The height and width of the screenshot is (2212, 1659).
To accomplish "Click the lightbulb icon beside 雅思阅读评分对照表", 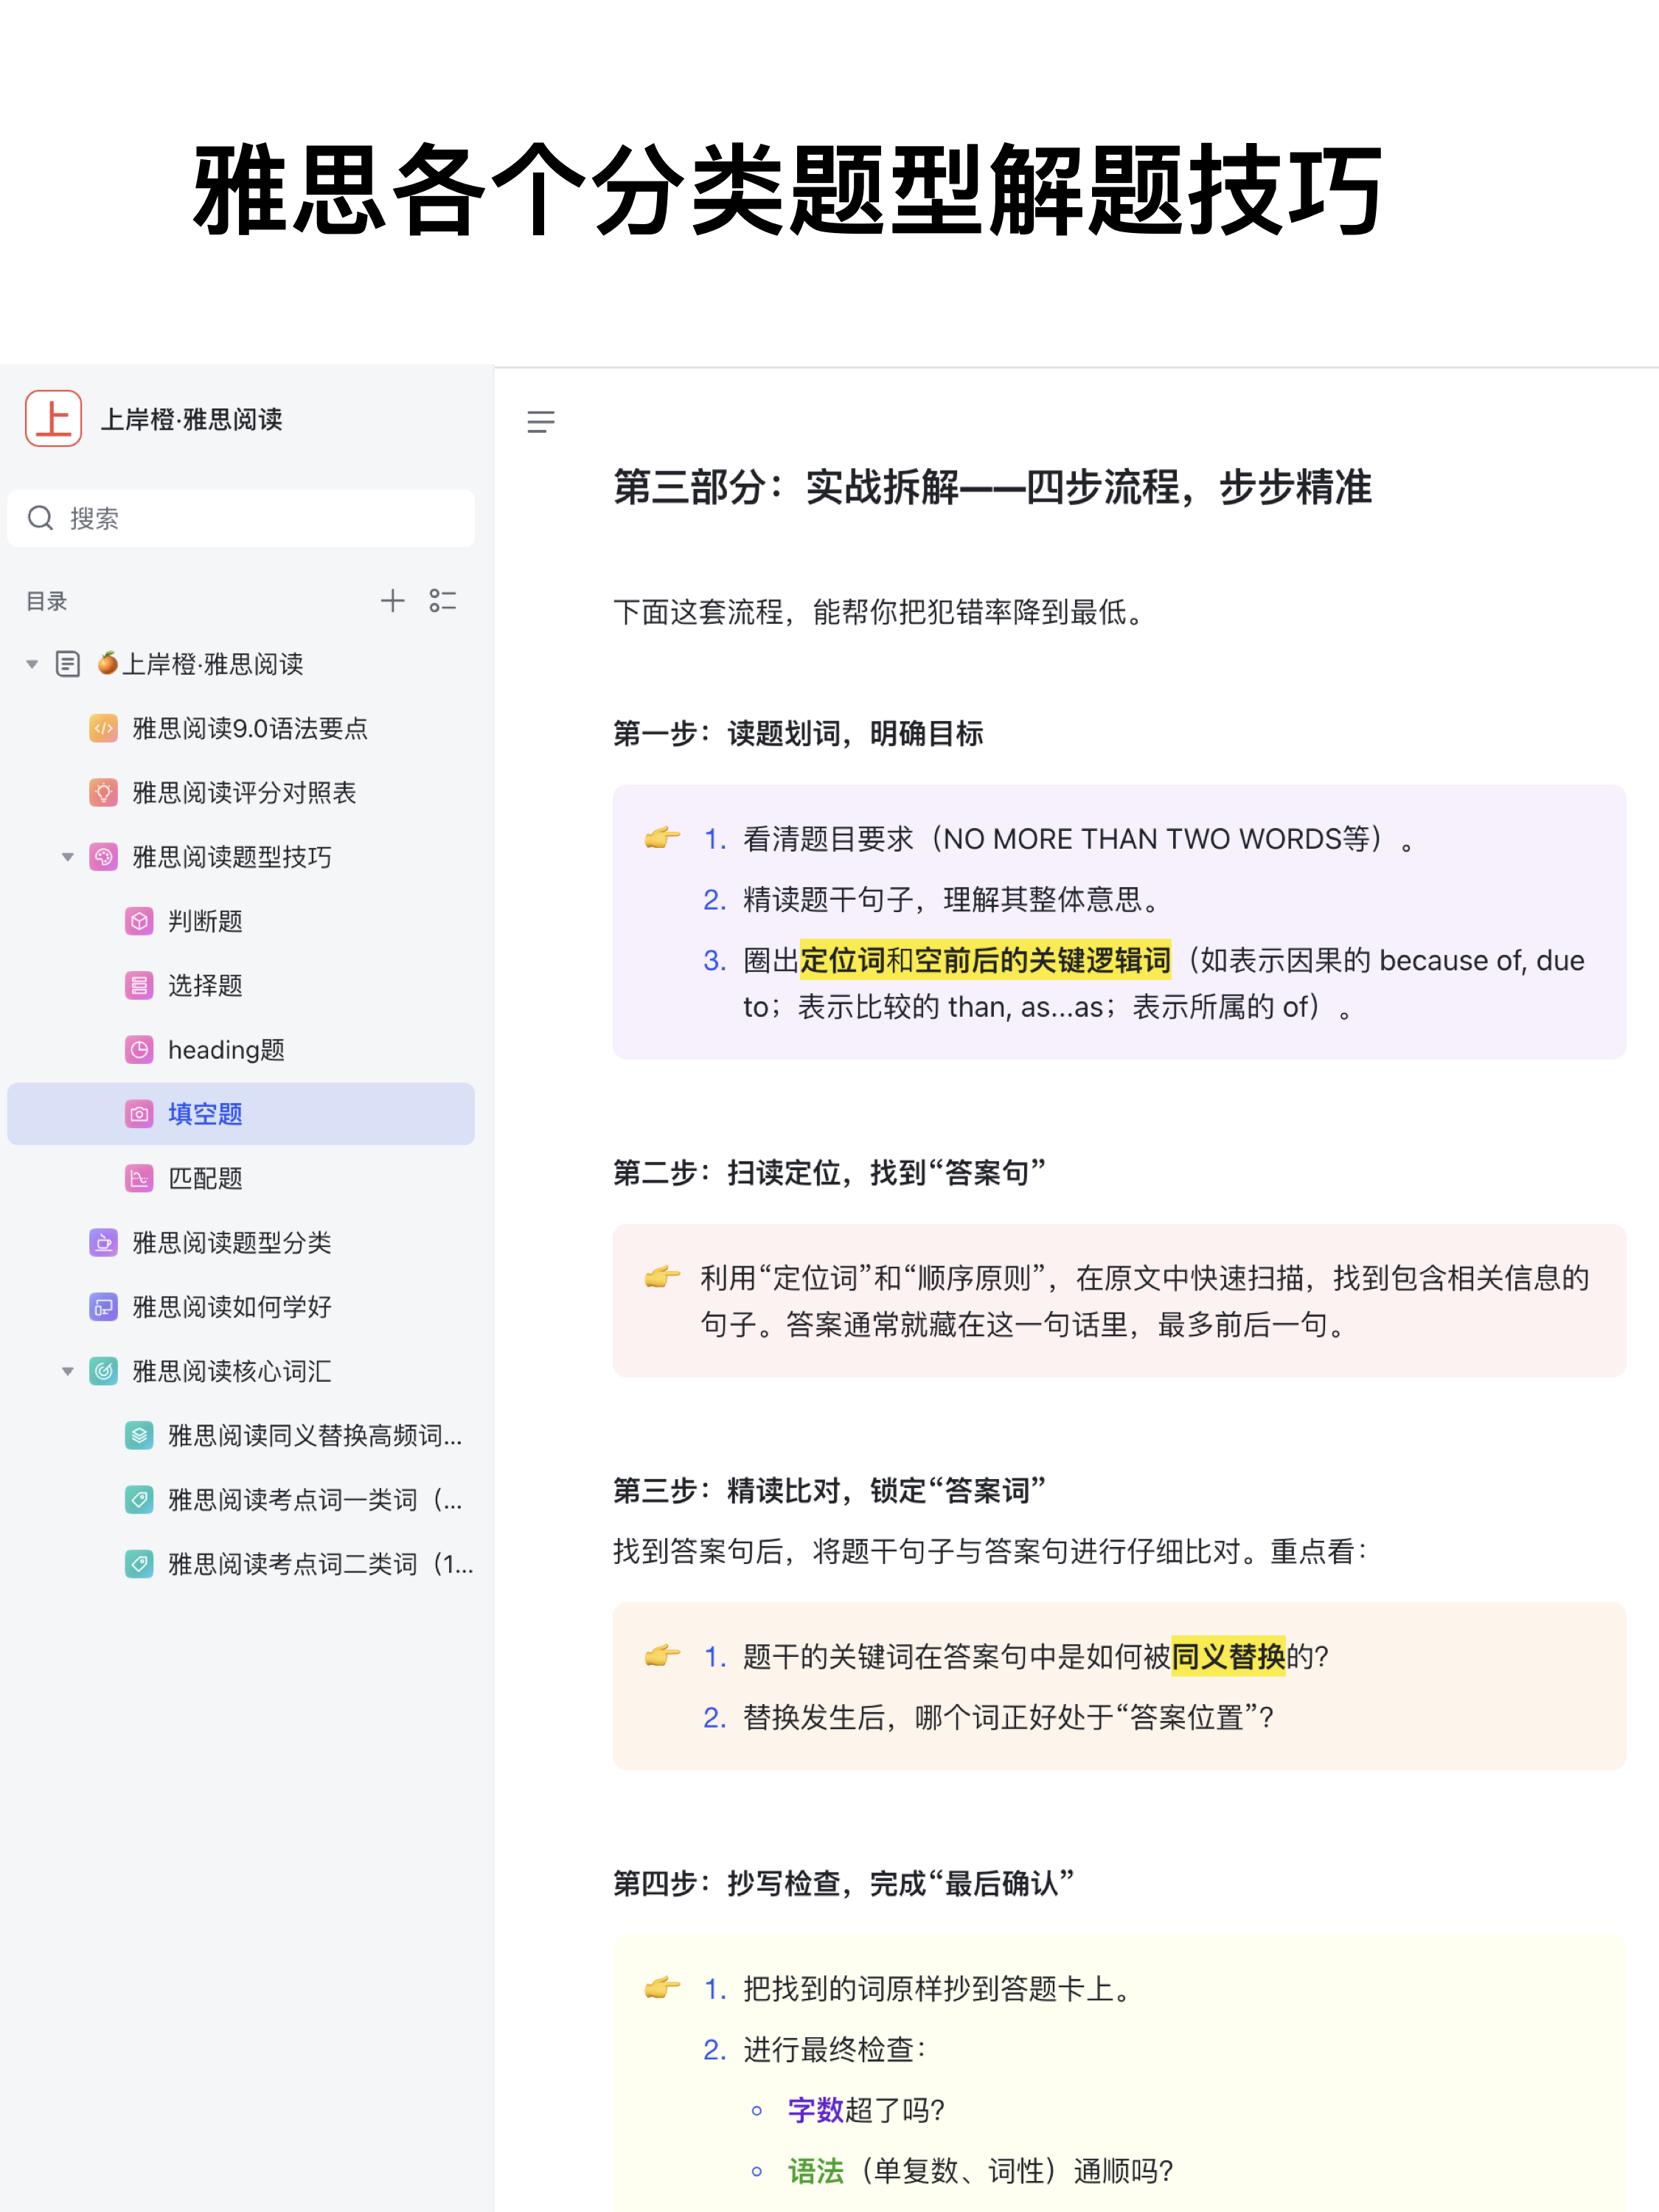I will (104, 793).
